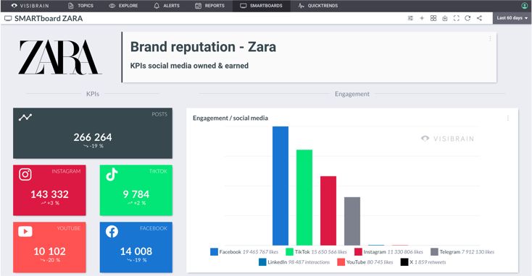
Task: Open the Alerts section
Action: (167, 6)
